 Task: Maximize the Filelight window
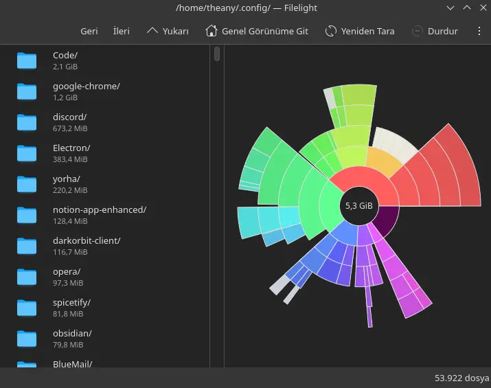tap(467, 8)
